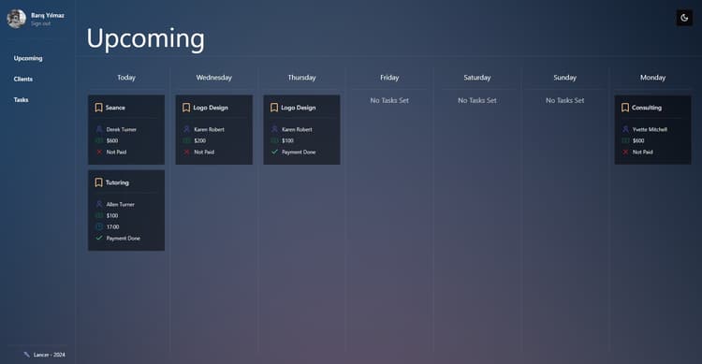Click the Lancer logo icon in footer
The height and width of the screenshot is (364, 702).
point(26,355)
